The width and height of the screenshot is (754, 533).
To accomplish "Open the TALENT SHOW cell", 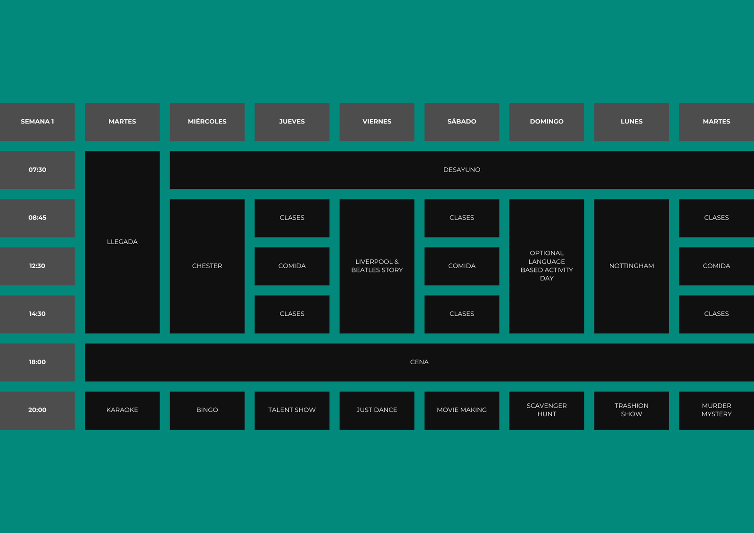I will 292,410.
